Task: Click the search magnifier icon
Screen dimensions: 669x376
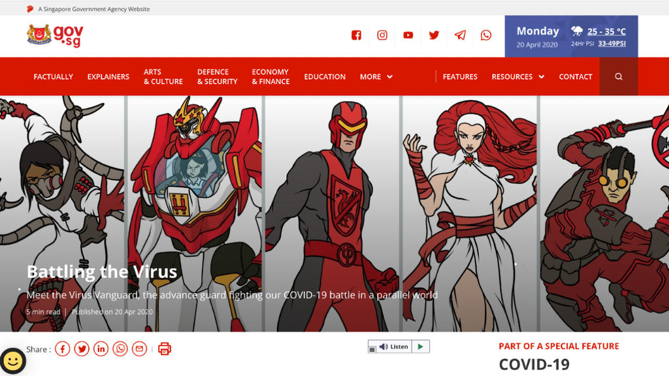Action: (619, 76)
